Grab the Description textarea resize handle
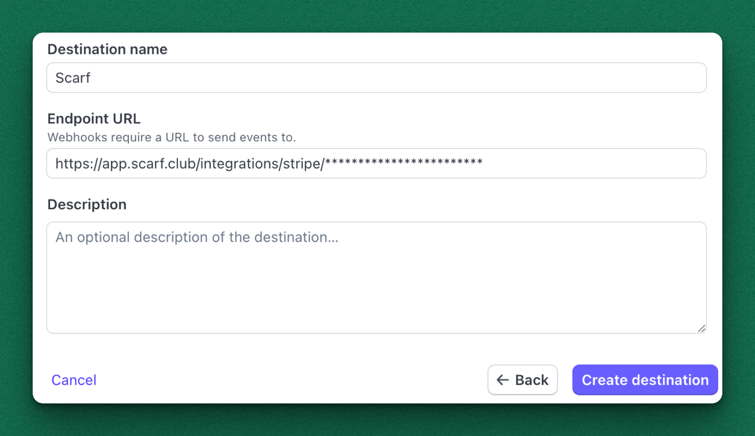 click(x=701, y=329)
